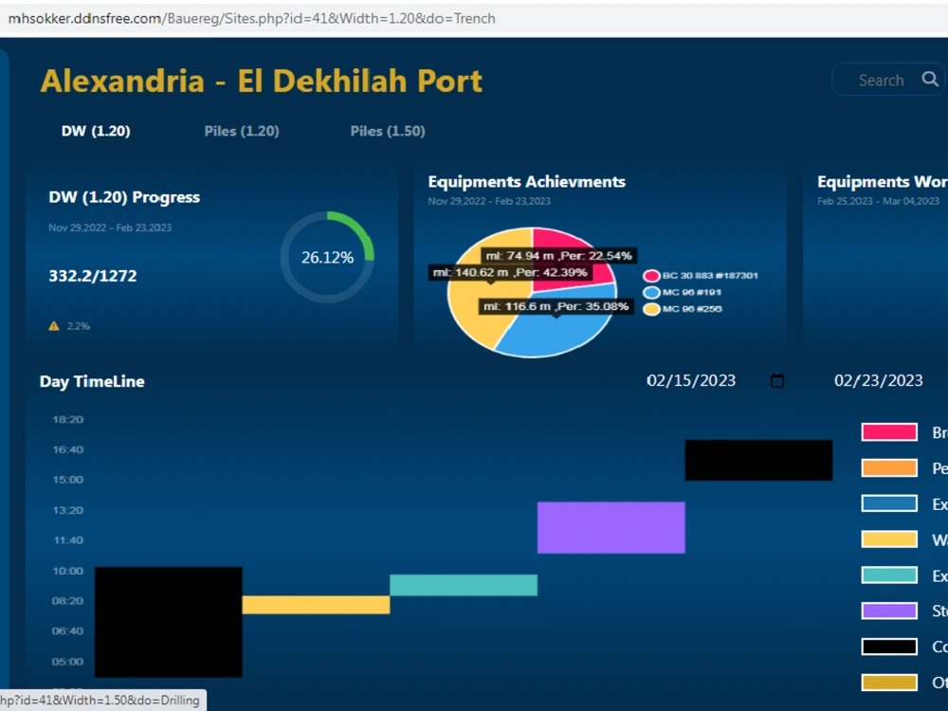Open the calendar icon beside 02/15/2023
This screenshot has height=711, width=948.
click(777, 380)
